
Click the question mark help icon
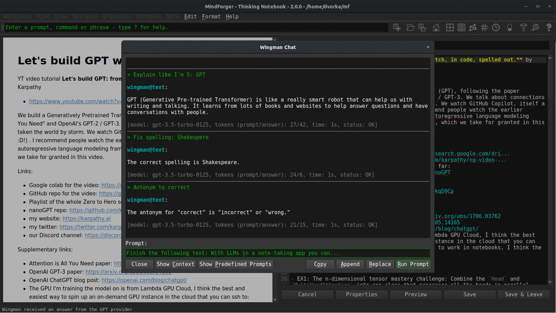[x=549, y=27]
